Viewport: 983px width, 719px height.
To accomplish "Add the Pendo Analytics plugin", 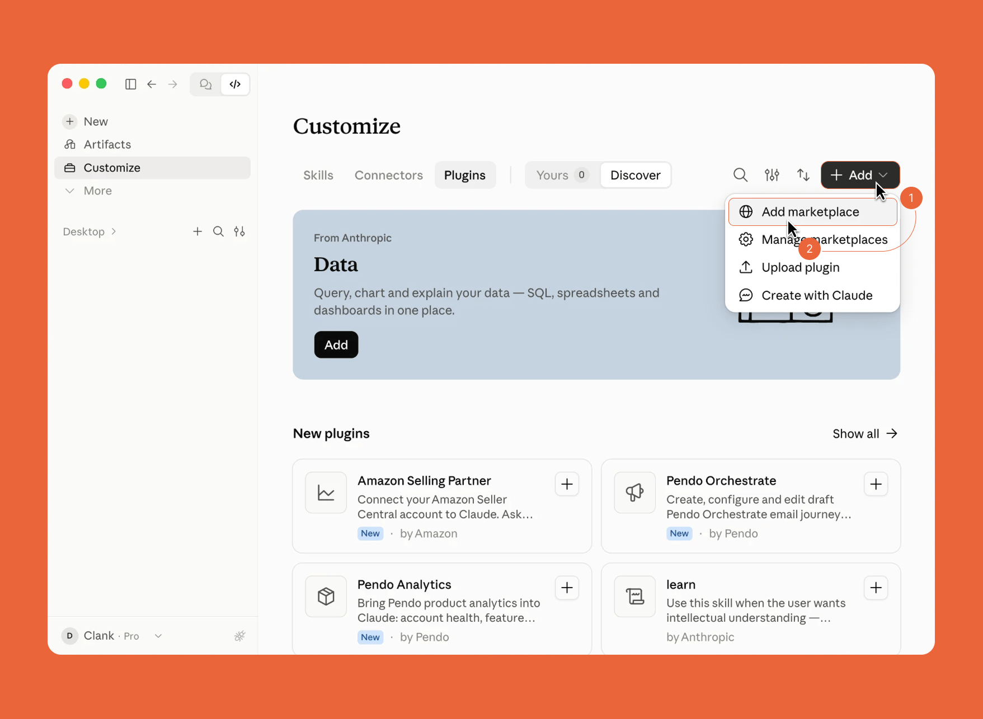I will click(x=567, y=588).
